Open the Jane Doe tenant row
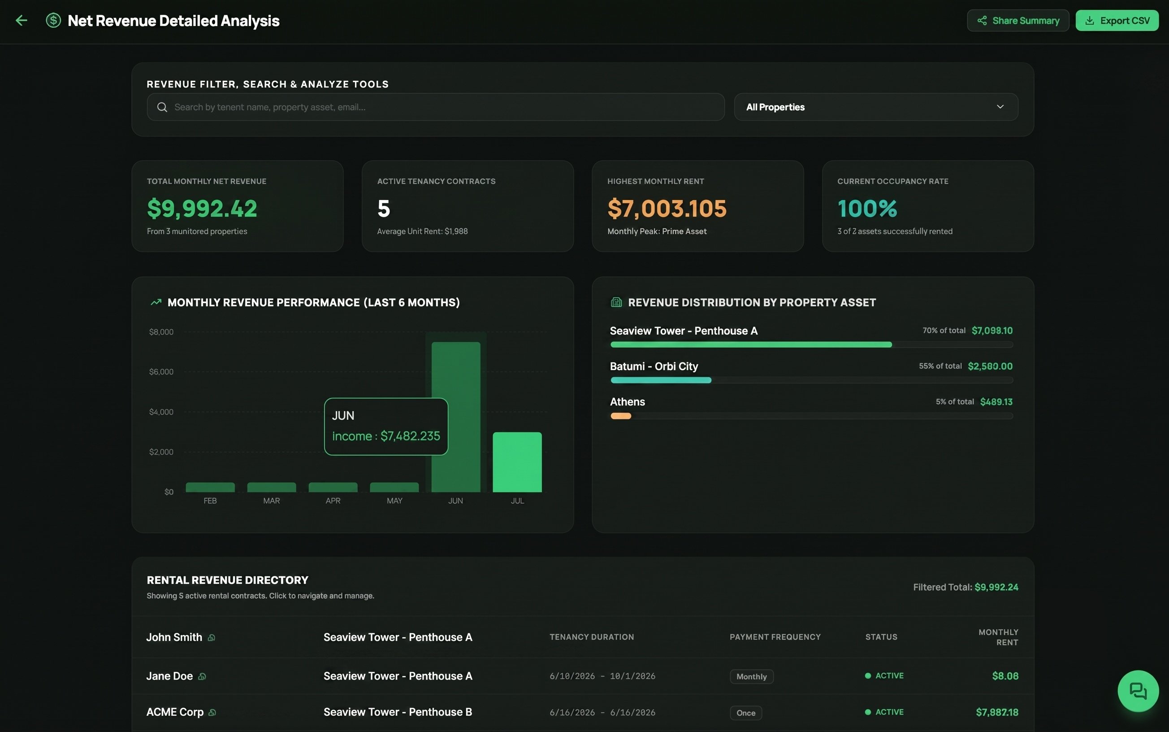1169x732 pixels. click(582, 676)
